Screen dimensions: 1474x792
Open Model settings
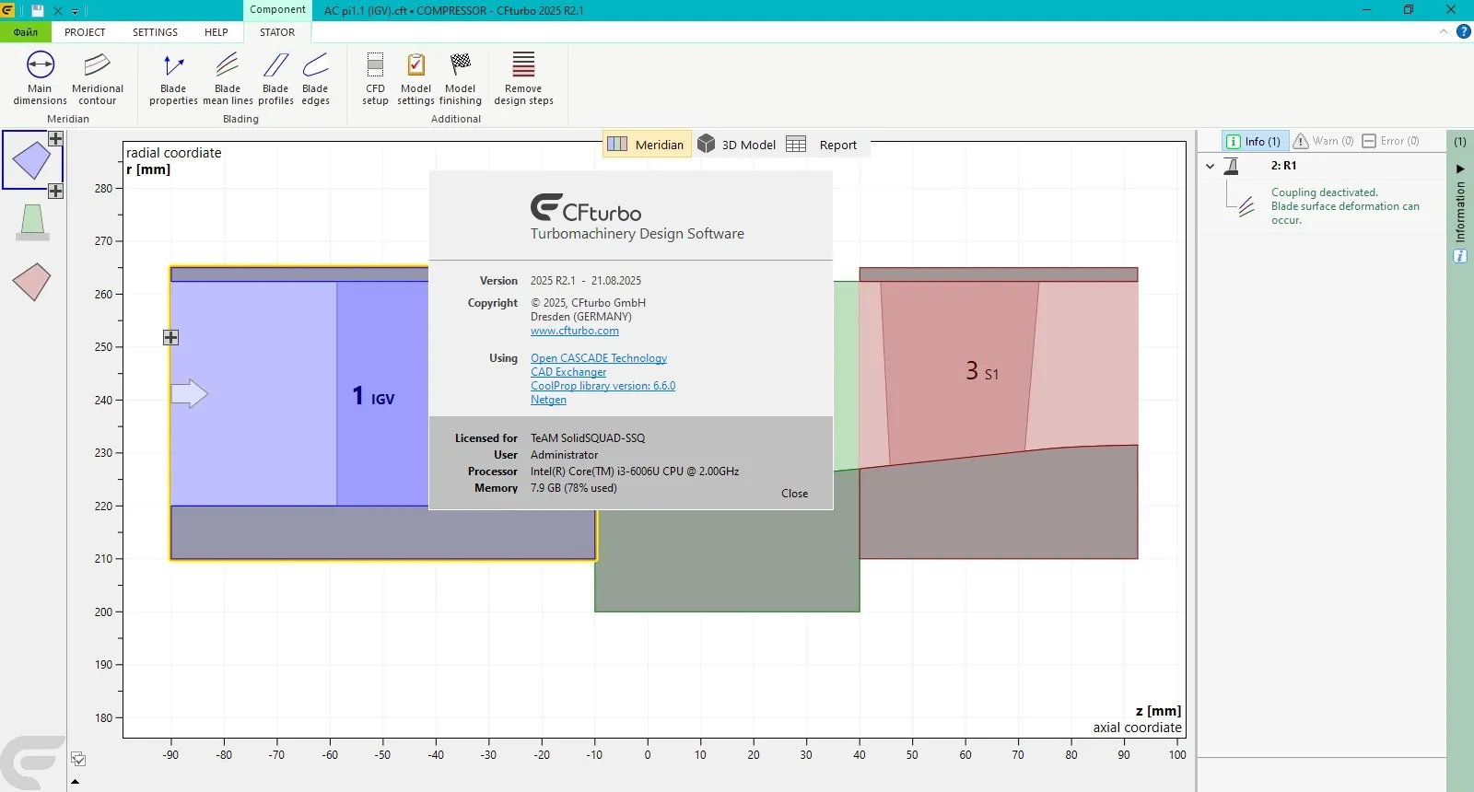[x=415, y=79]
